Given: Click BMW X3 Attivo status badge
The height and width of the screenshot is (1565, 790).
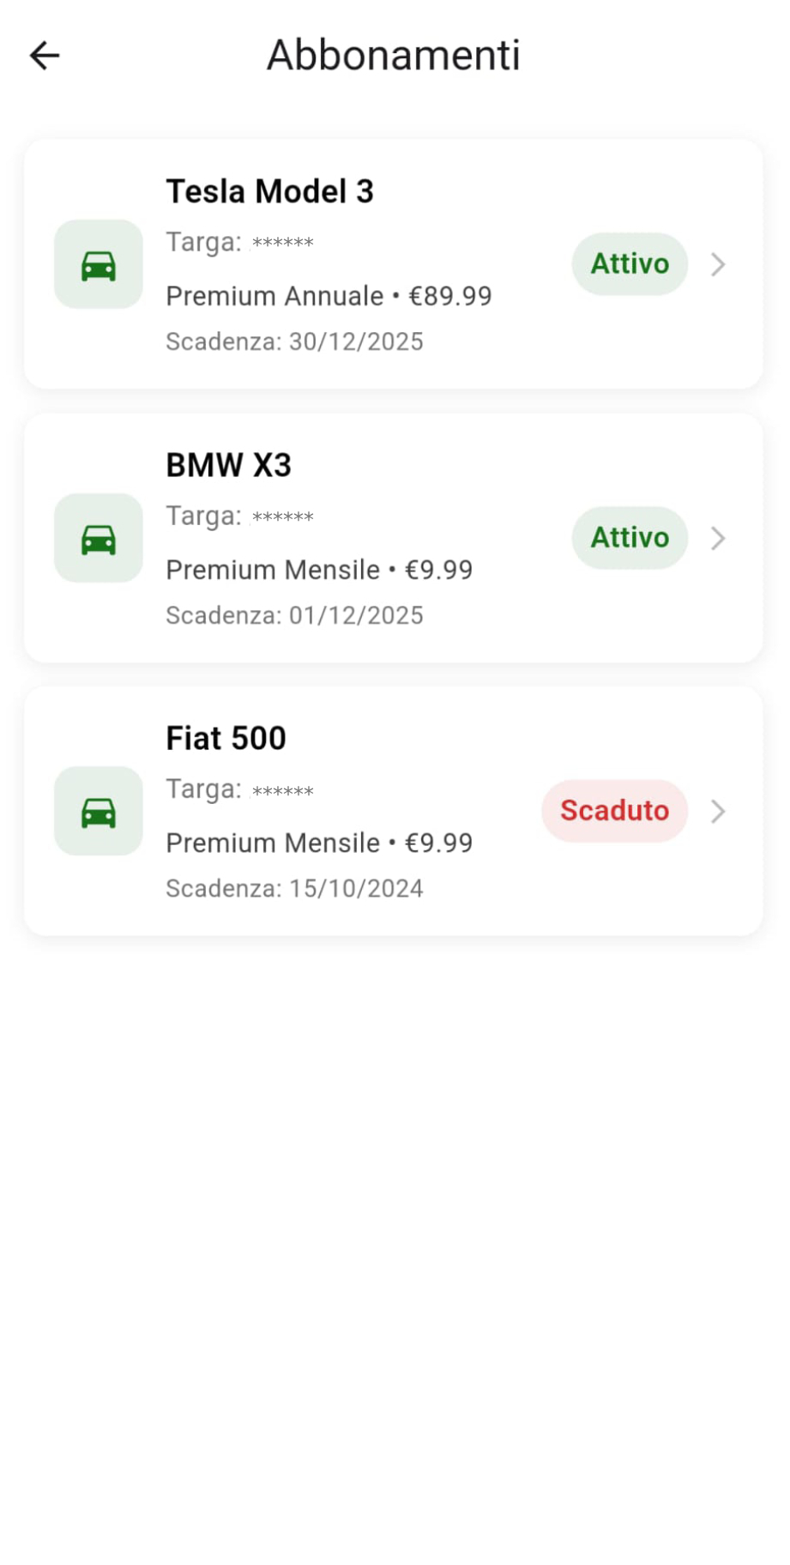Looking at the screenshot, I should click(x=630, y=538).
